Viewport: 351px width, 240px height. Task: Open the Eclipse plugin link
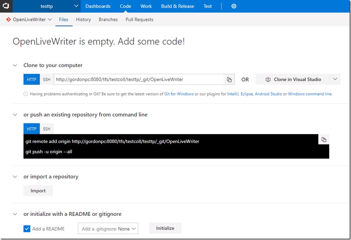click(x=247, y=94)
